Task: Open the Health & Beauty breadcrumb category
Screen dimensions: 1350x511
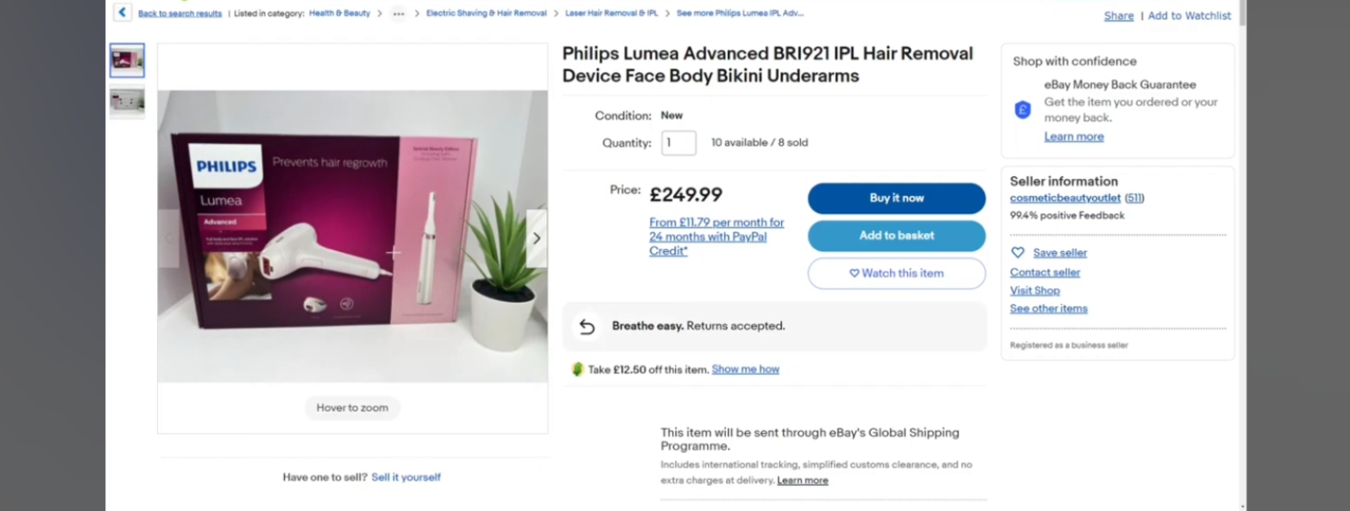Action: point(339,14)
